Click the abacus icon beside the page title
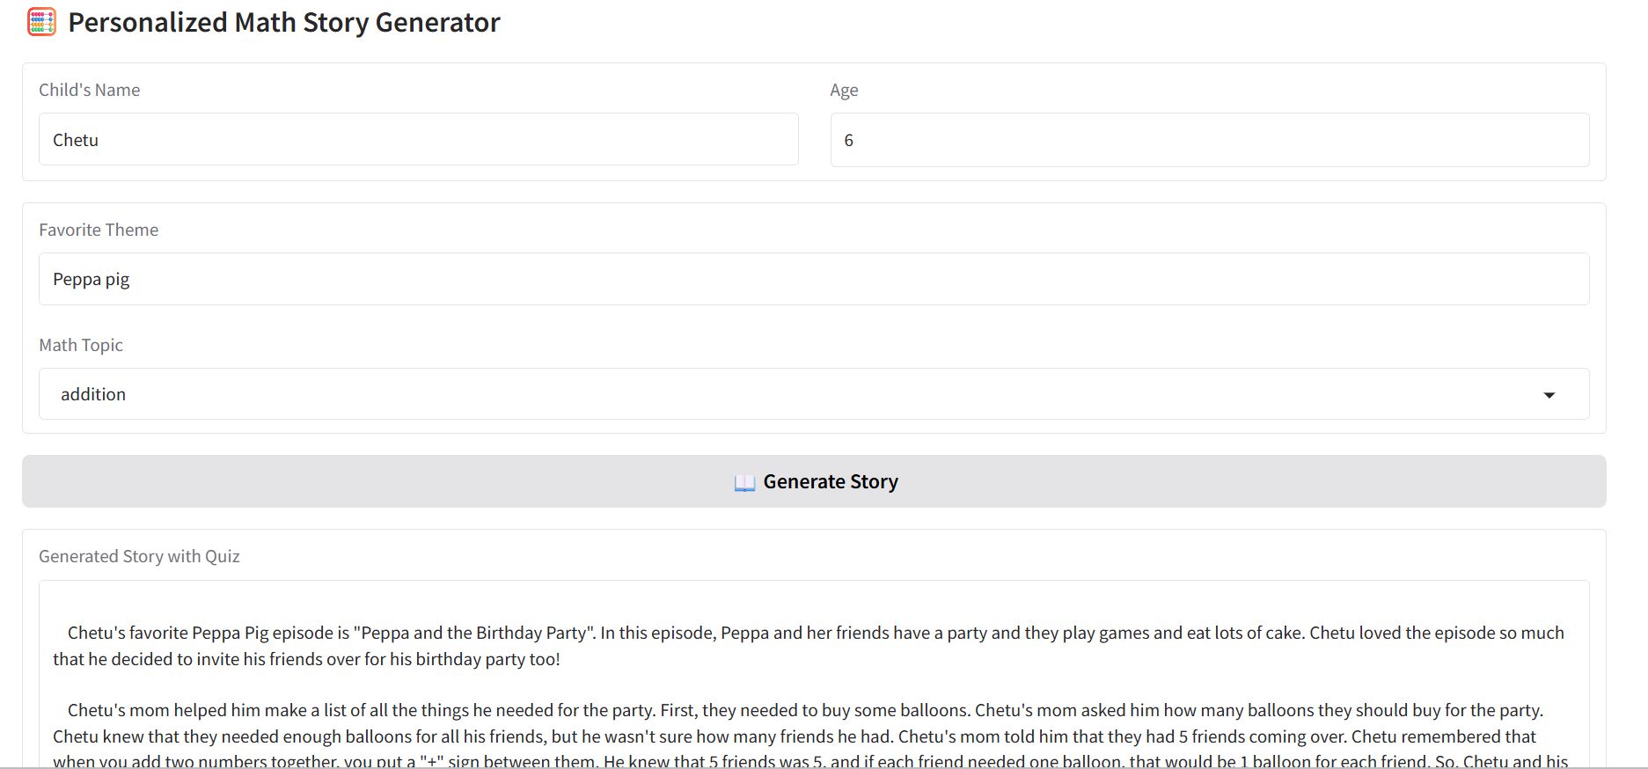Viewport: 1648px width, 769px height. point(41,22)
